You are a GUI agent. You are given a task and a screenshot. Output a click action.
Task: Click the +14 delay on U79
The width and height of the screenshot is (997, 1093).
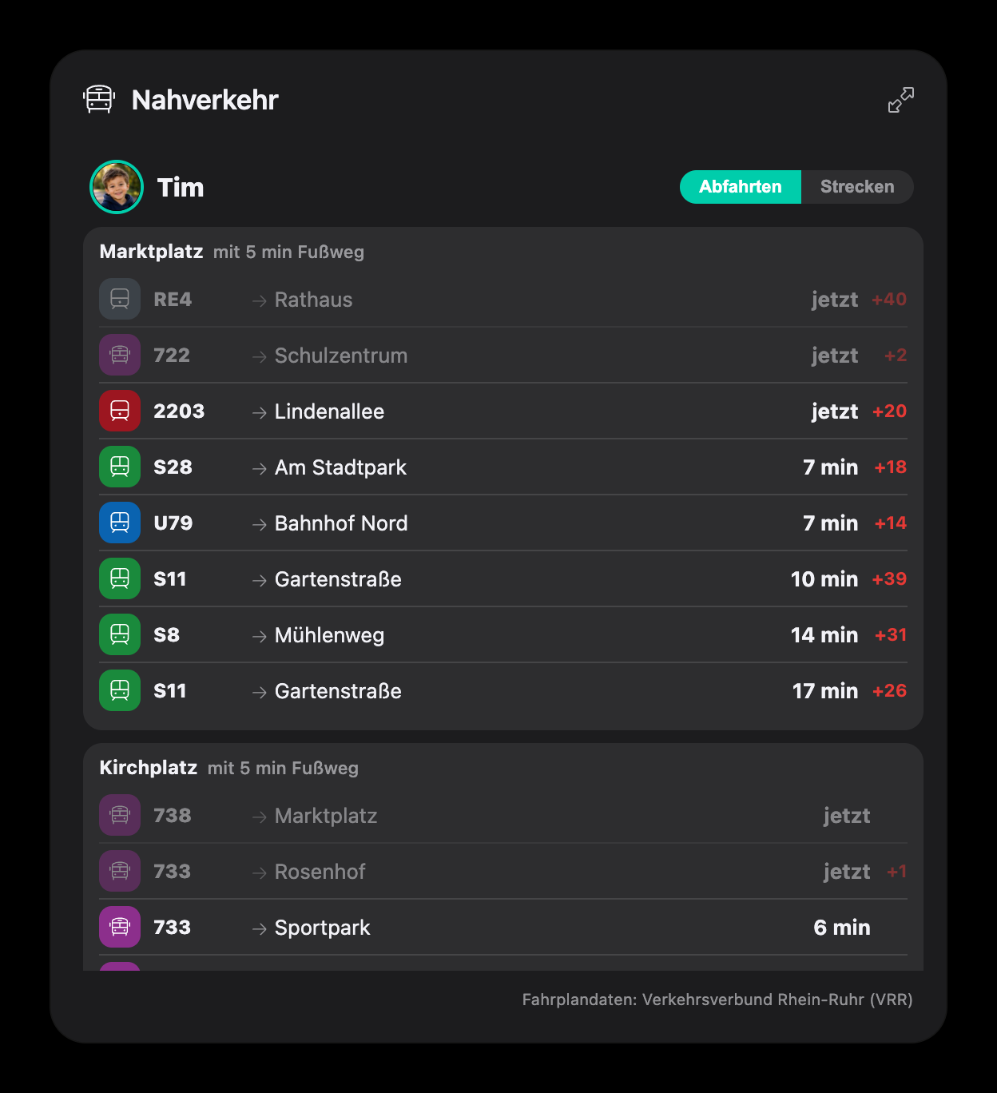pyautogui.click(x=891, y=523)
